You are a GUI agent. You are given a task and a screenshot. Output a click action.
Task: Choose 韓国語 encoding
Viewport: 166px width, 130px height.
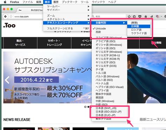tap(109, 97)
